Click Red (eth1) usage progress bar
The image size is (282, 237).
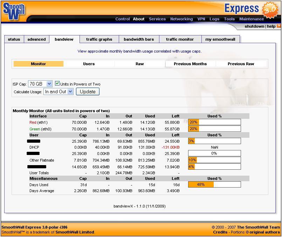(x=214, y=122)
